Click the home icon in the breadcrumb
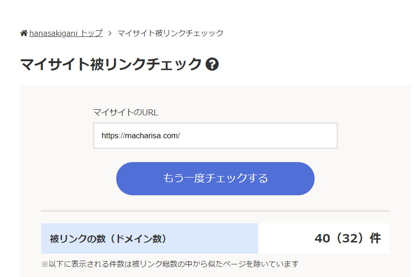The height and width of the screenshot is (277, 414). coord(24,33)
